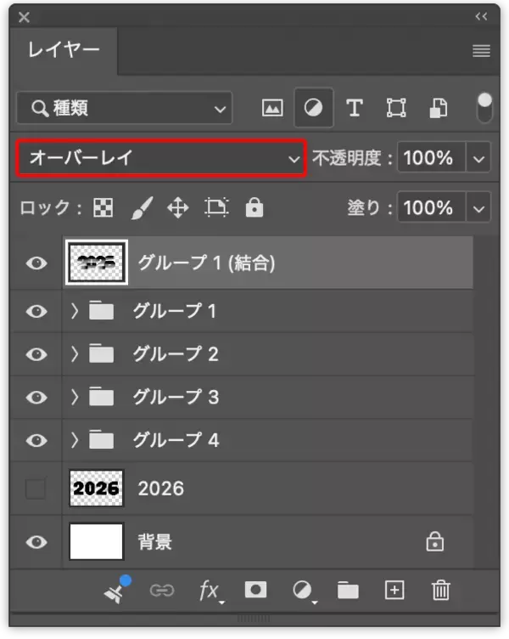The width and height of the screenshot is (509, 639).
Task: Select the 2026 layer name
Action: tap(161, 489)
